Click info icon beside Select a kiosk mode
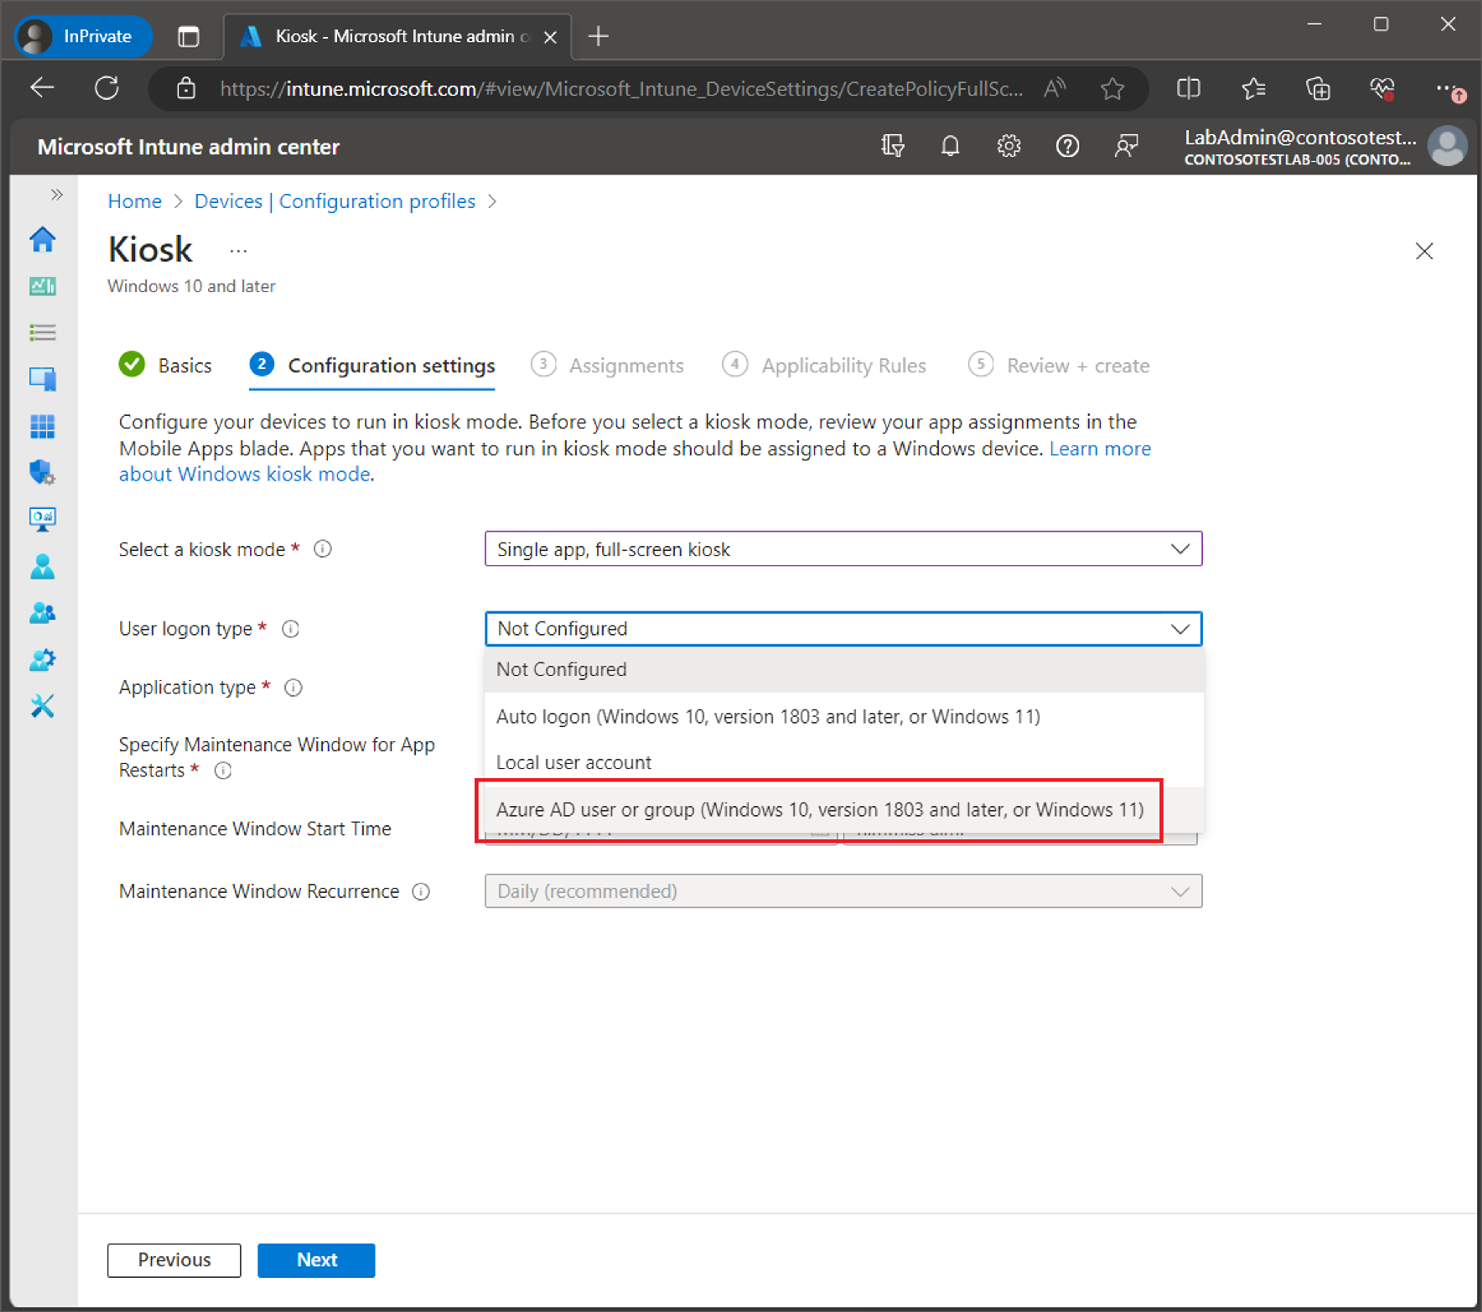1482x1312 pixels. pyautogui.click(x=323, y=549)
